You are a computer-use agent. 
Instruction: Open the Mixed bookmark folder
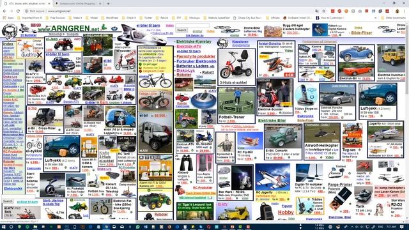click(91, 18)
